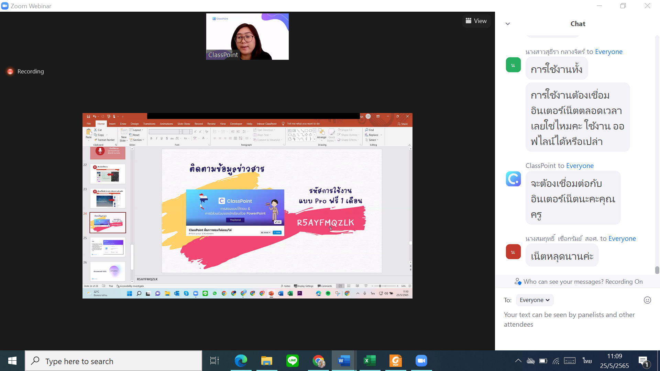Screen dimensions: 660x371
Task: Open the Design tab in shared PowerPoint
Action: 135,124
